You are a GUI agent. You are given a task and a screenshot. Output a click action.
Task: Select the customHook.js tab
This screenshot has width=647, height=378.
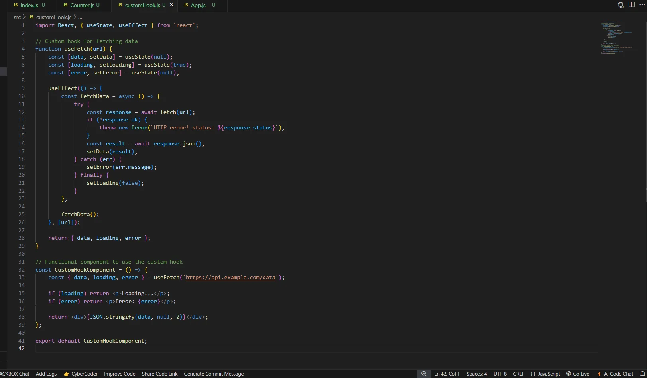point(142,5)
